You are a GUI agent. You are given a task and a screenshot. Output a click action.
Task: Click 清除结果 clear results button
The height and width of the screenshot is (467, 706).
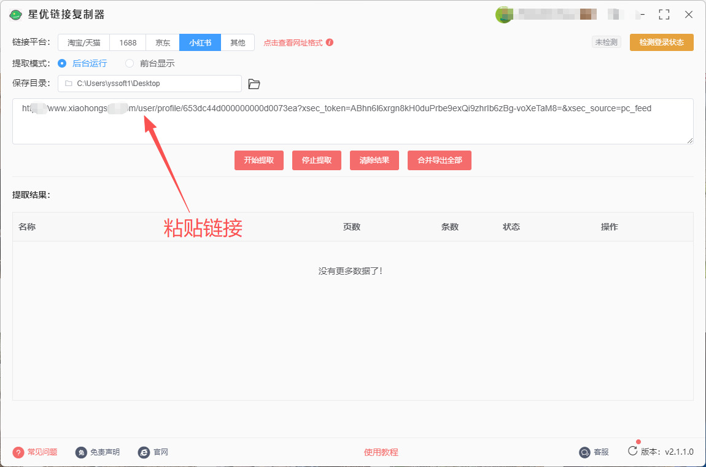(x=374, y=160)
